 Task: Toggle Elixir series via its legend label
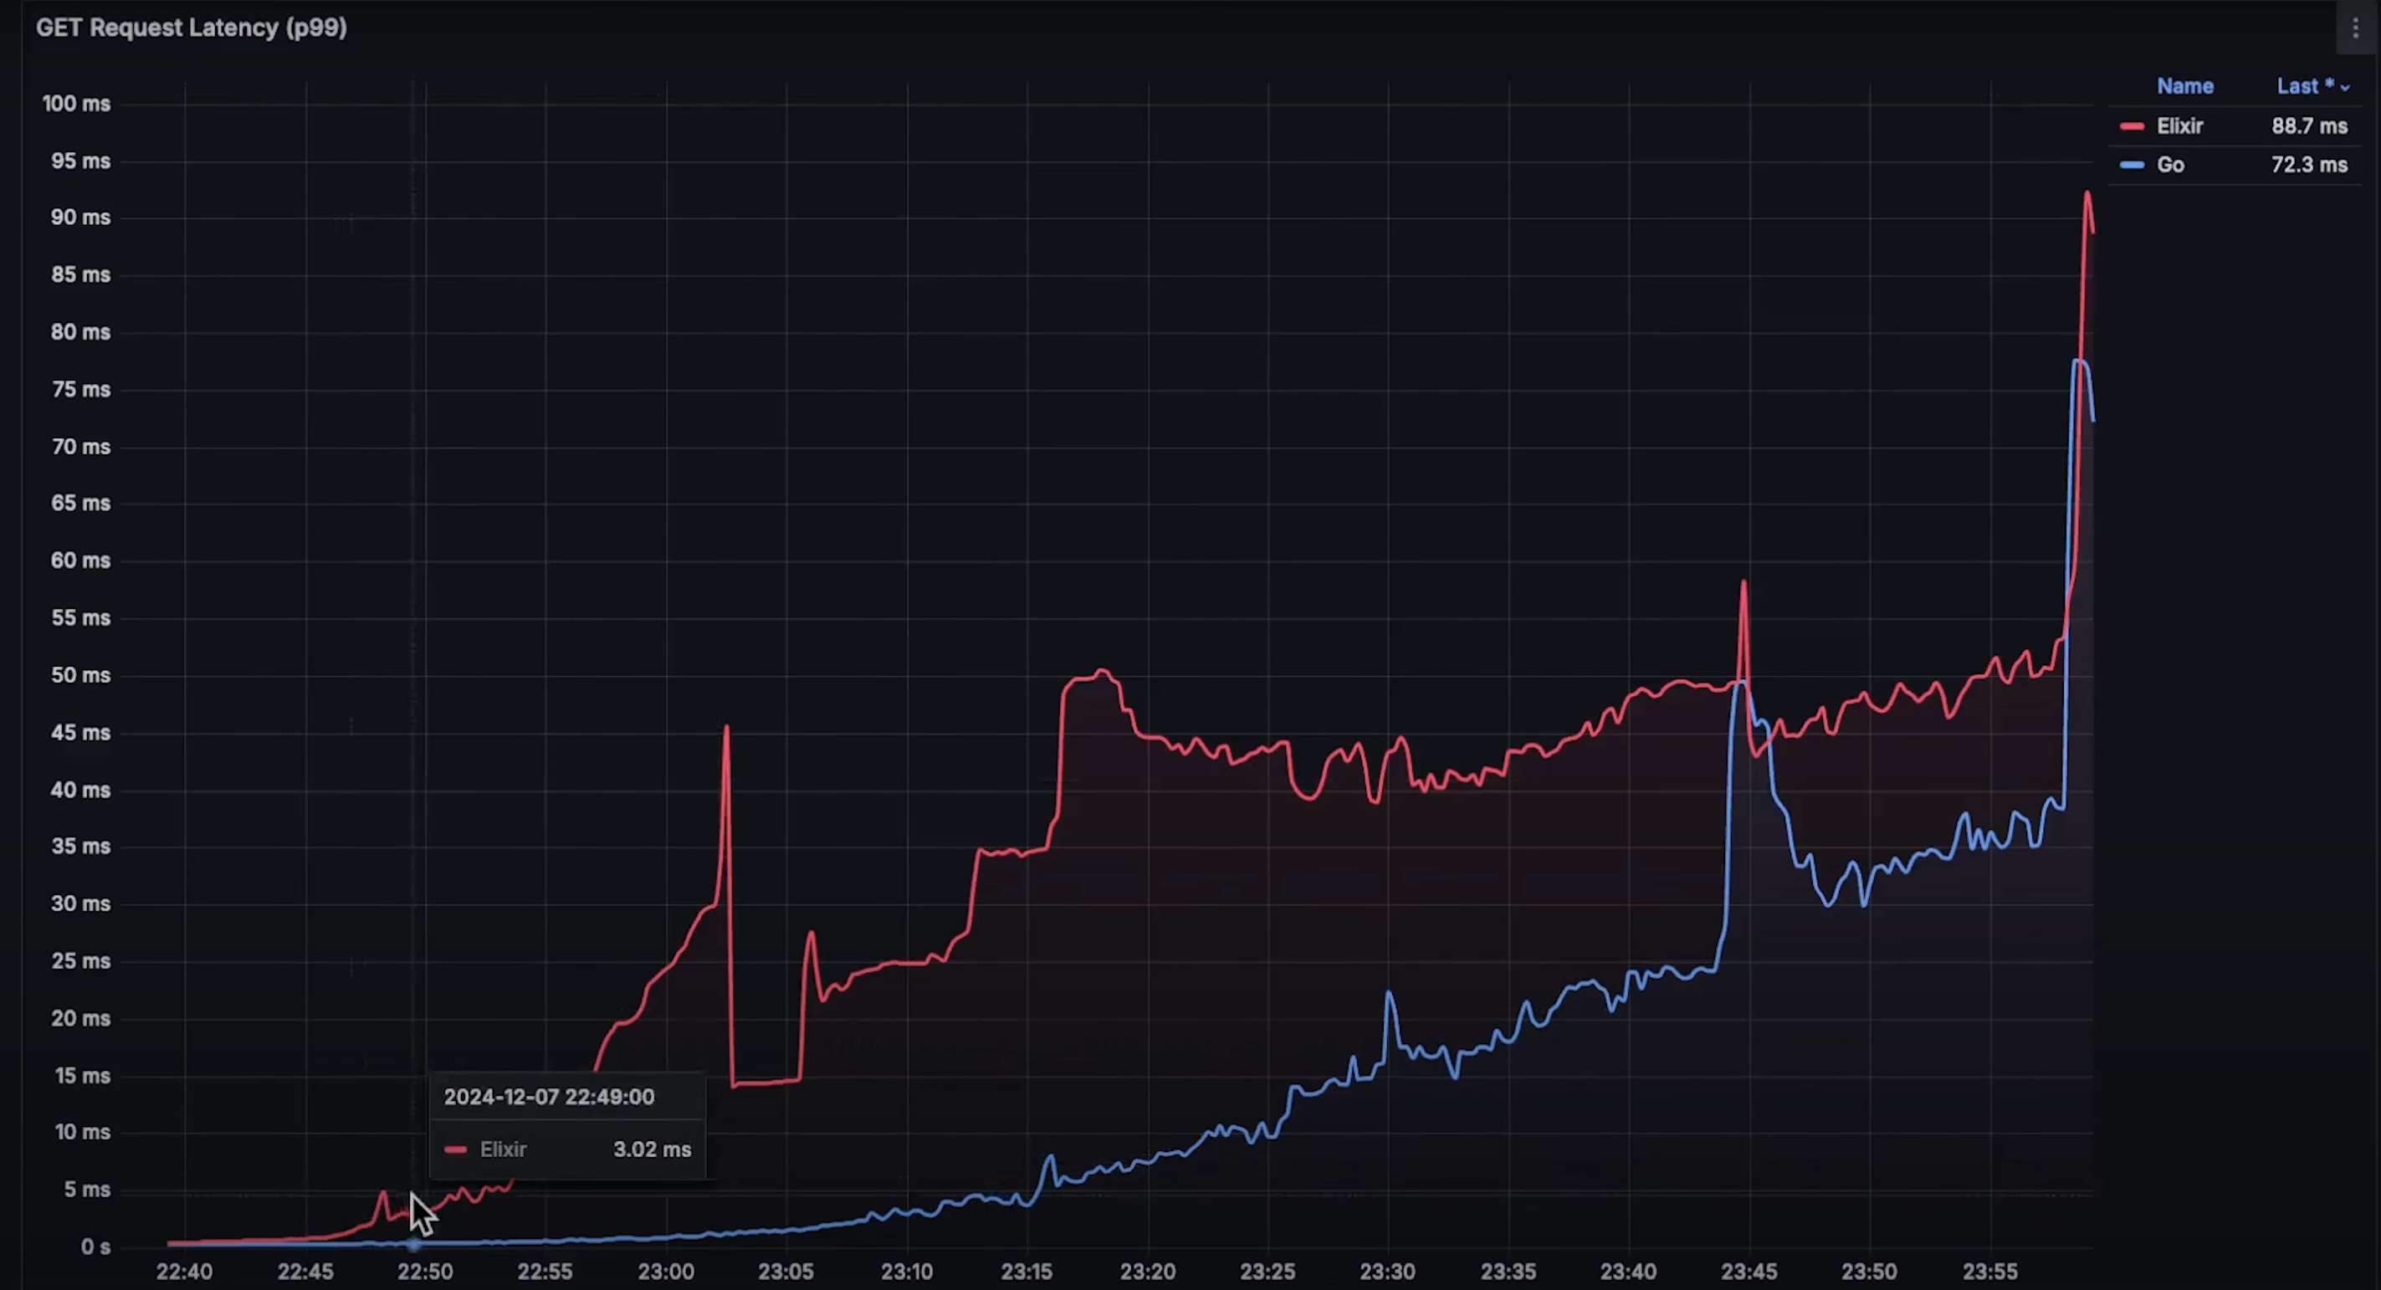(2179, 126)
